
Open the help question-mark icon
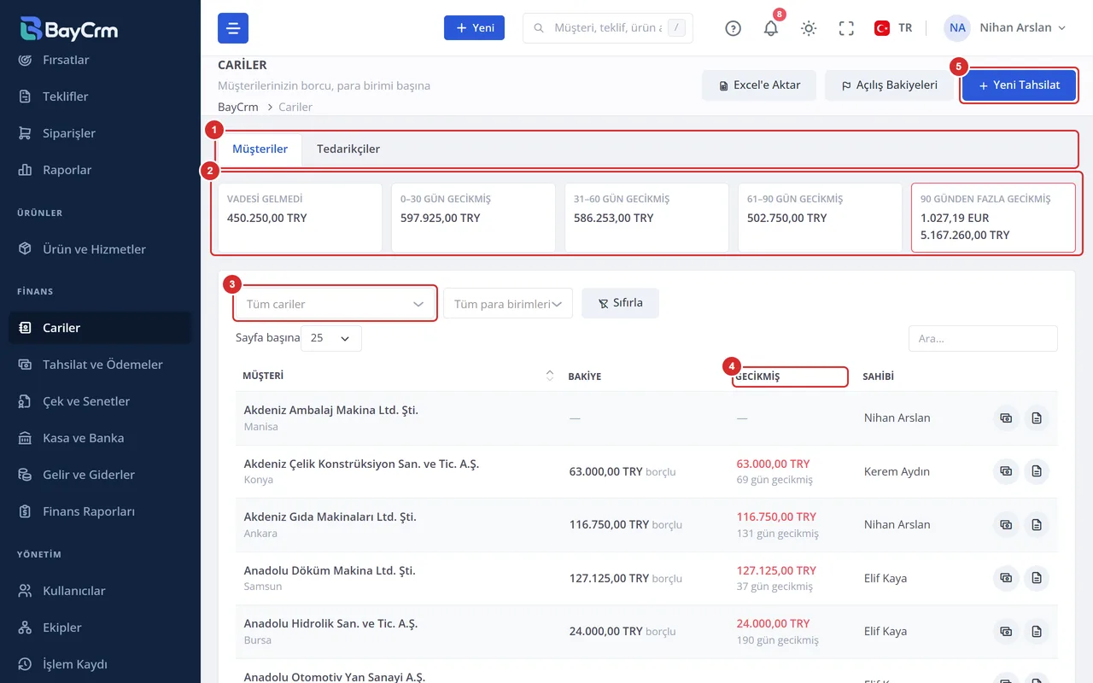[733, 28]
